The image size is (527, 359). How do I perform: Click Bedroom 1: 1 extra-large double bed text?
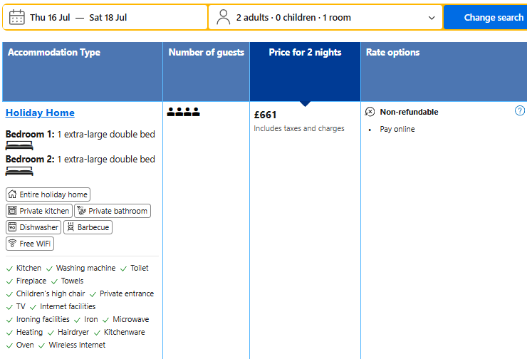click(x=80, y=135)
